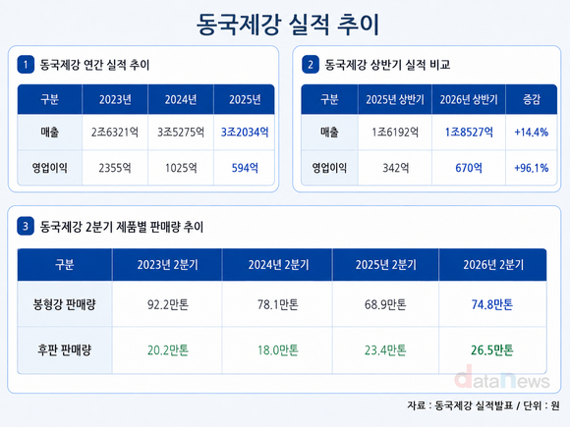
Task: Click the main title '동국제강 실적 추이'
Action: (x=288, y=25)
